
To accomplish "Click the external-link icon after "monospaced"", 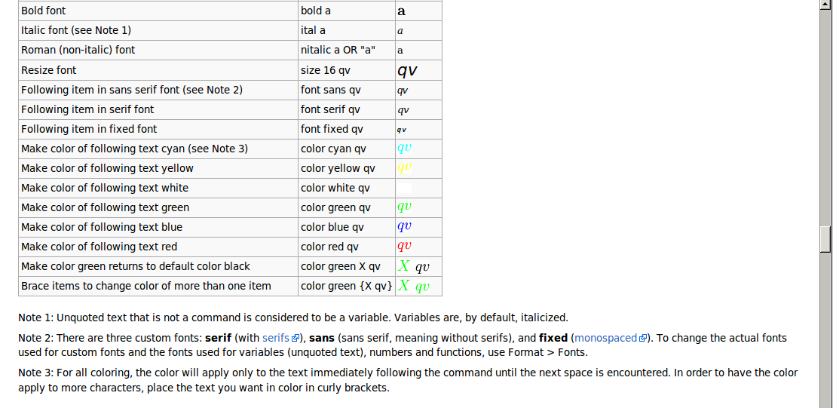I will pyautogui.click(x=642, y=339).
